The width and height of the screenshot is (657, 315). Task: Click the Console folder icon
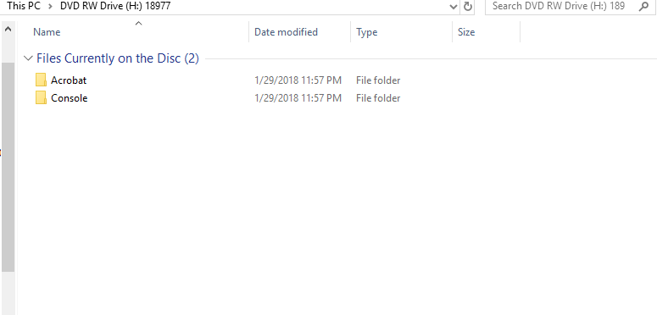[x=41, y=98]
